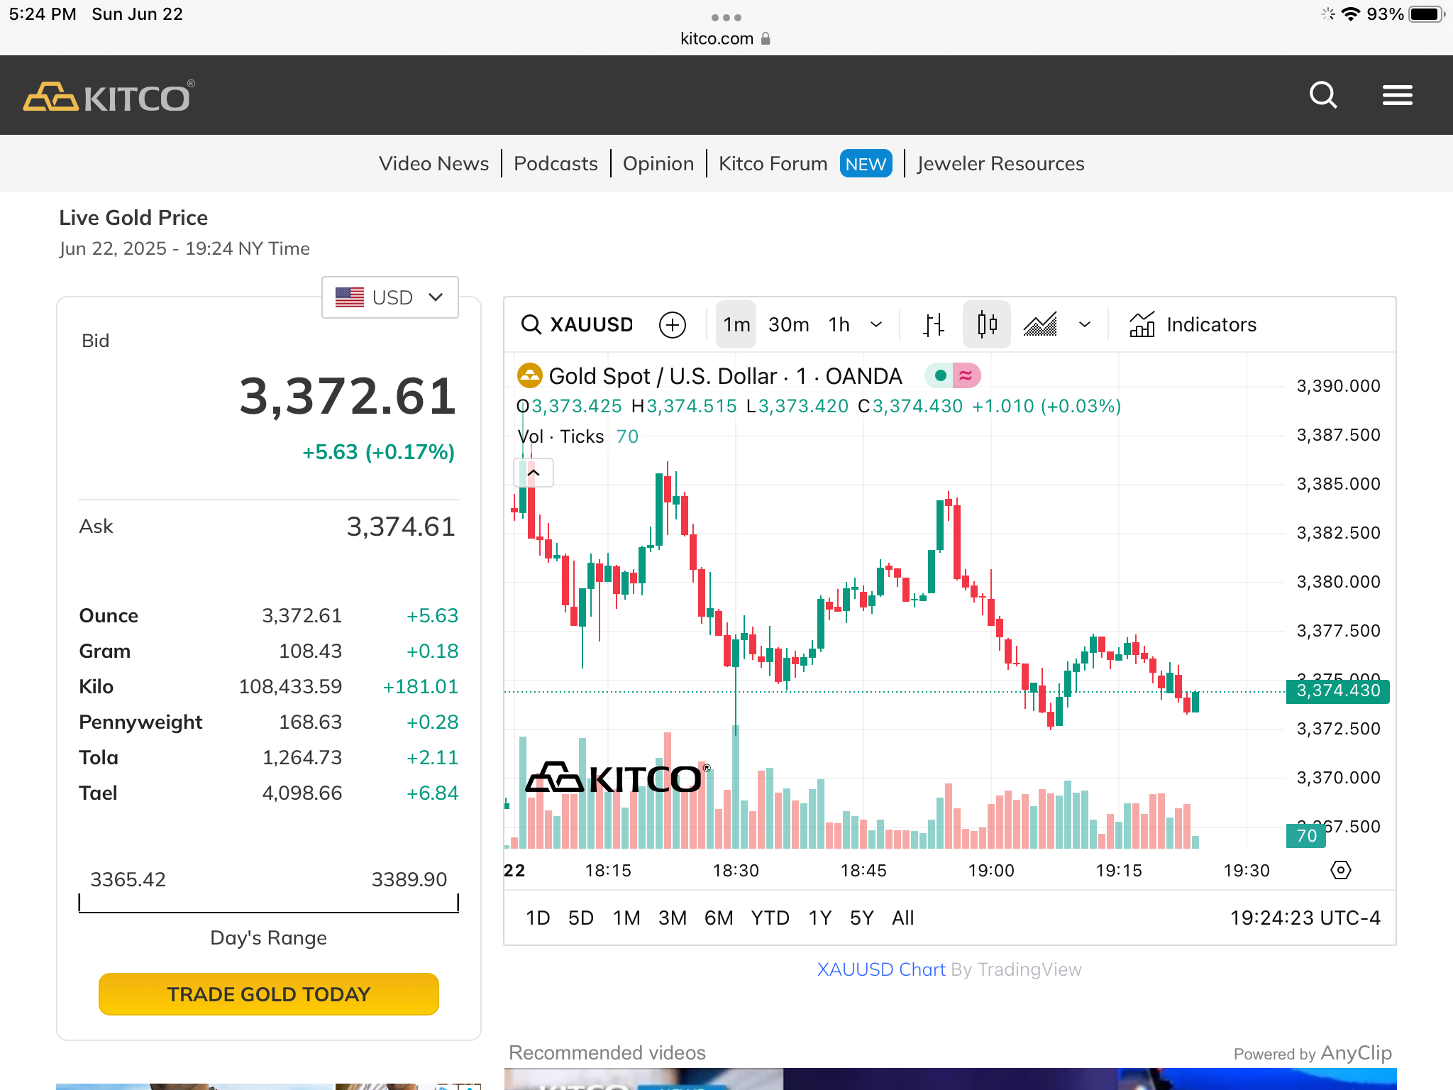Click the Live Gold Price heading
This screenshot has width=1453, height=1090.
(x=133, y=218)
